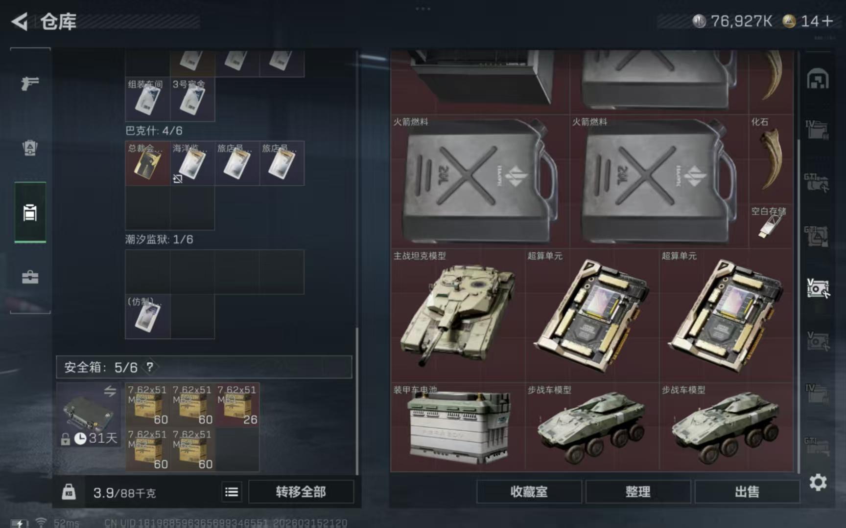Image resolution: width=846 pixels, height=528 pixels.
Task: Select the backpack category sidebar icon
Action: click(30, 148)
